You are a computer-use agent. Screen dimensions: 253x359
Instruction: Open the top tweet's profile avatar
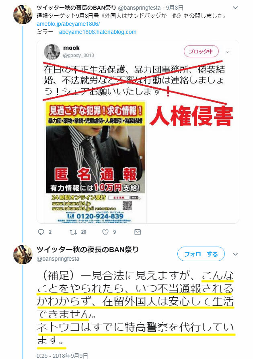(23, 15)
